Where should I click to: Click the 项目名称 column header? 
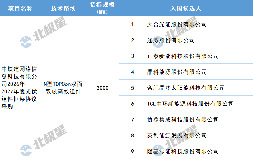(x=20, y=8)
